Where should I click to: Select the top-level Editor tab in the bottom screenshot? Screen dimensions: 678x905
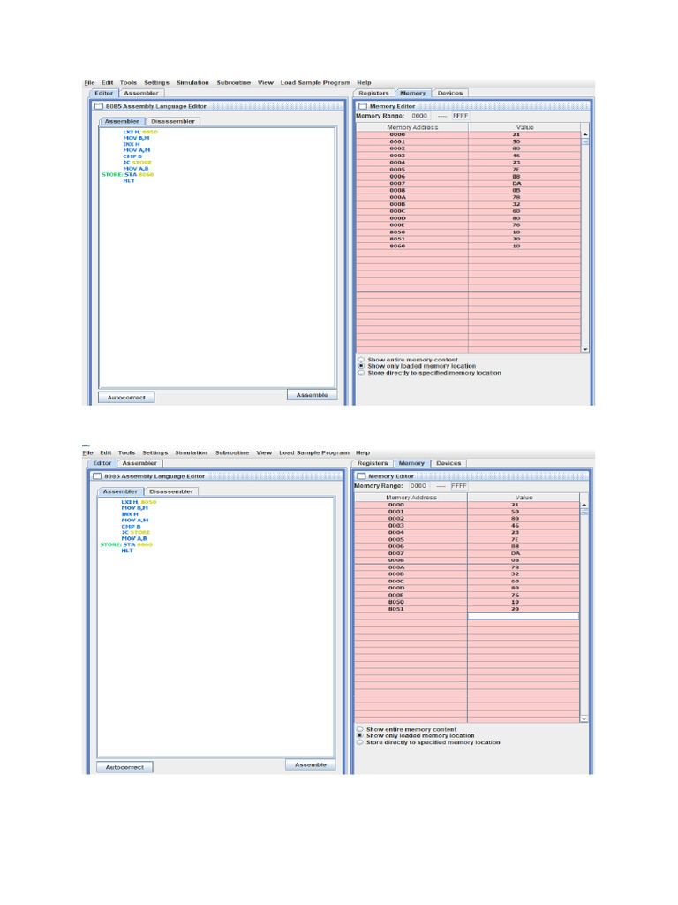102,463
